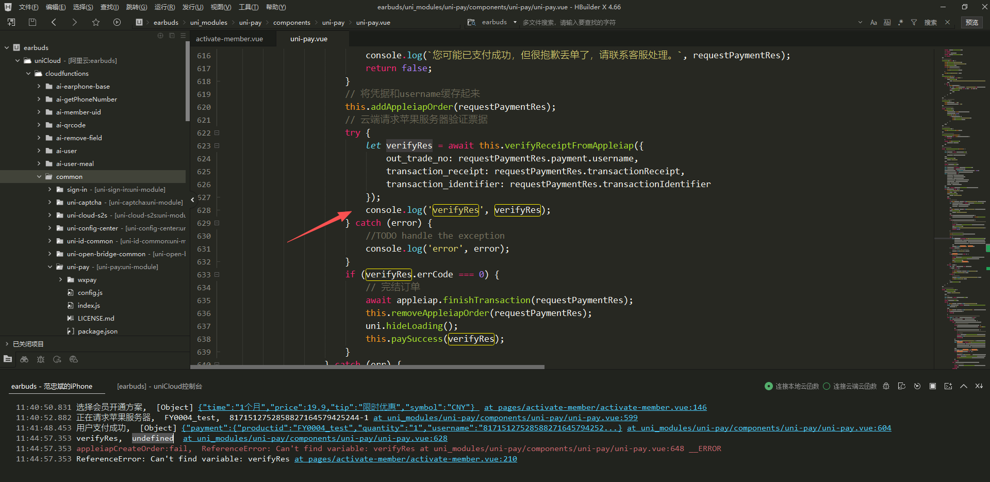Click the editor horizontal scrollbar
The image size is (990, 482).
(367, 367)
